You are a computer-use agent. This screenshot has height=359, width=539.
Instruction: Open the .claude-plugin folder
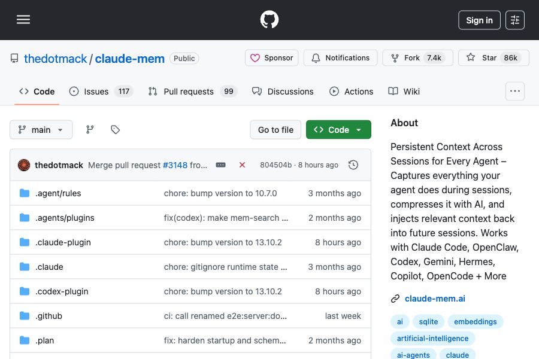point(63,242)
